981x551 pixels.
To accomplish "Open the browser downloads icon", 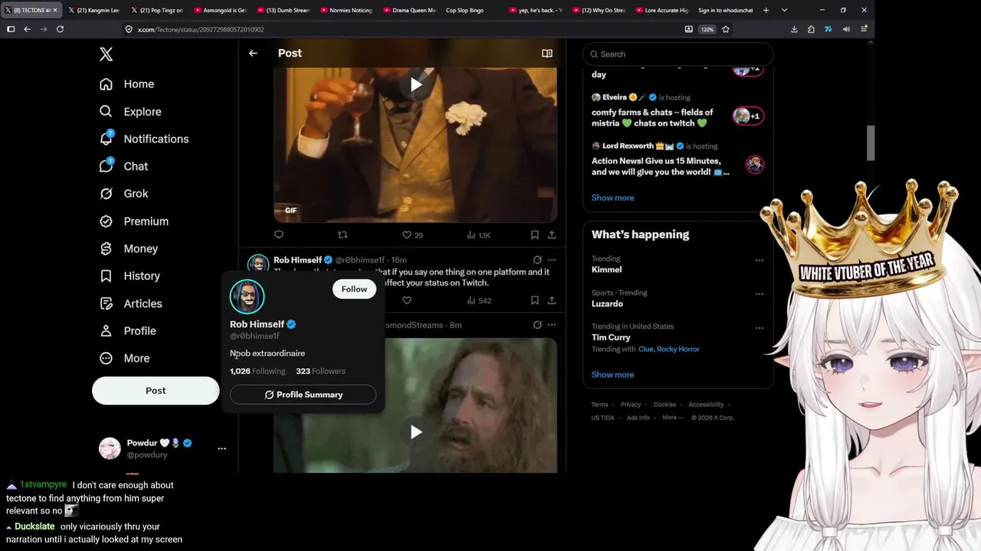I will [x=794, y=29].
